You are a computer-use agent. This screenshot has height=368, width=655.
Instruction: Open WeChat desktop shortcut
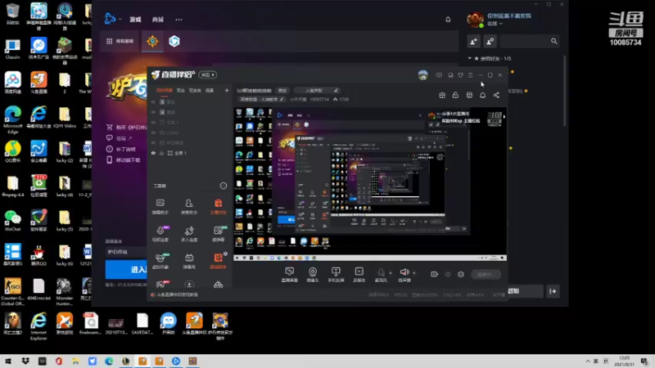(12, 221)
